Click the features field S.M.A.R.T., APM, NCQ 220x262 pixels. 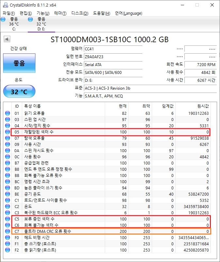click(150, 96)
